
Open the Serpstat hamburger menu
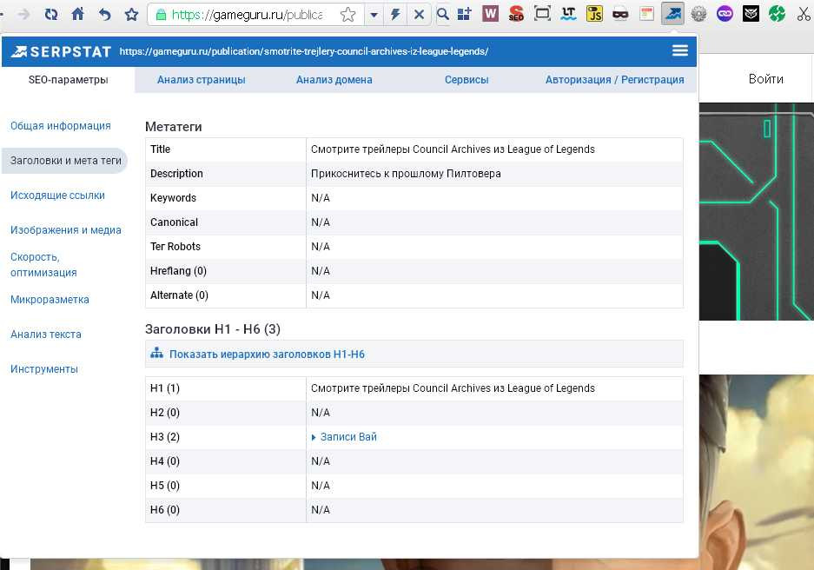click(x=680, y=51)
